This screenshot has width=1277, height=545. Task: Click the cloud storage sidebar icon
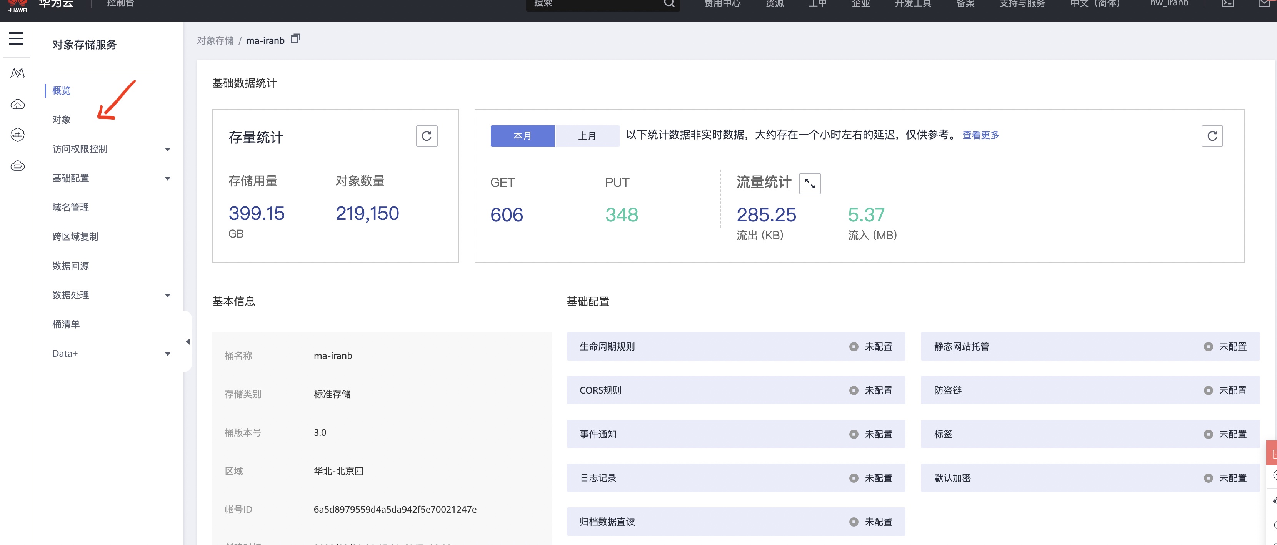pyautogui.click(x=18, y=166)
